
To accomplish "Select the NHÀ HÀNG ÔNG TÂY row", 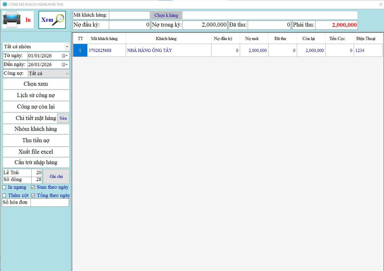I will coord(149,51).
